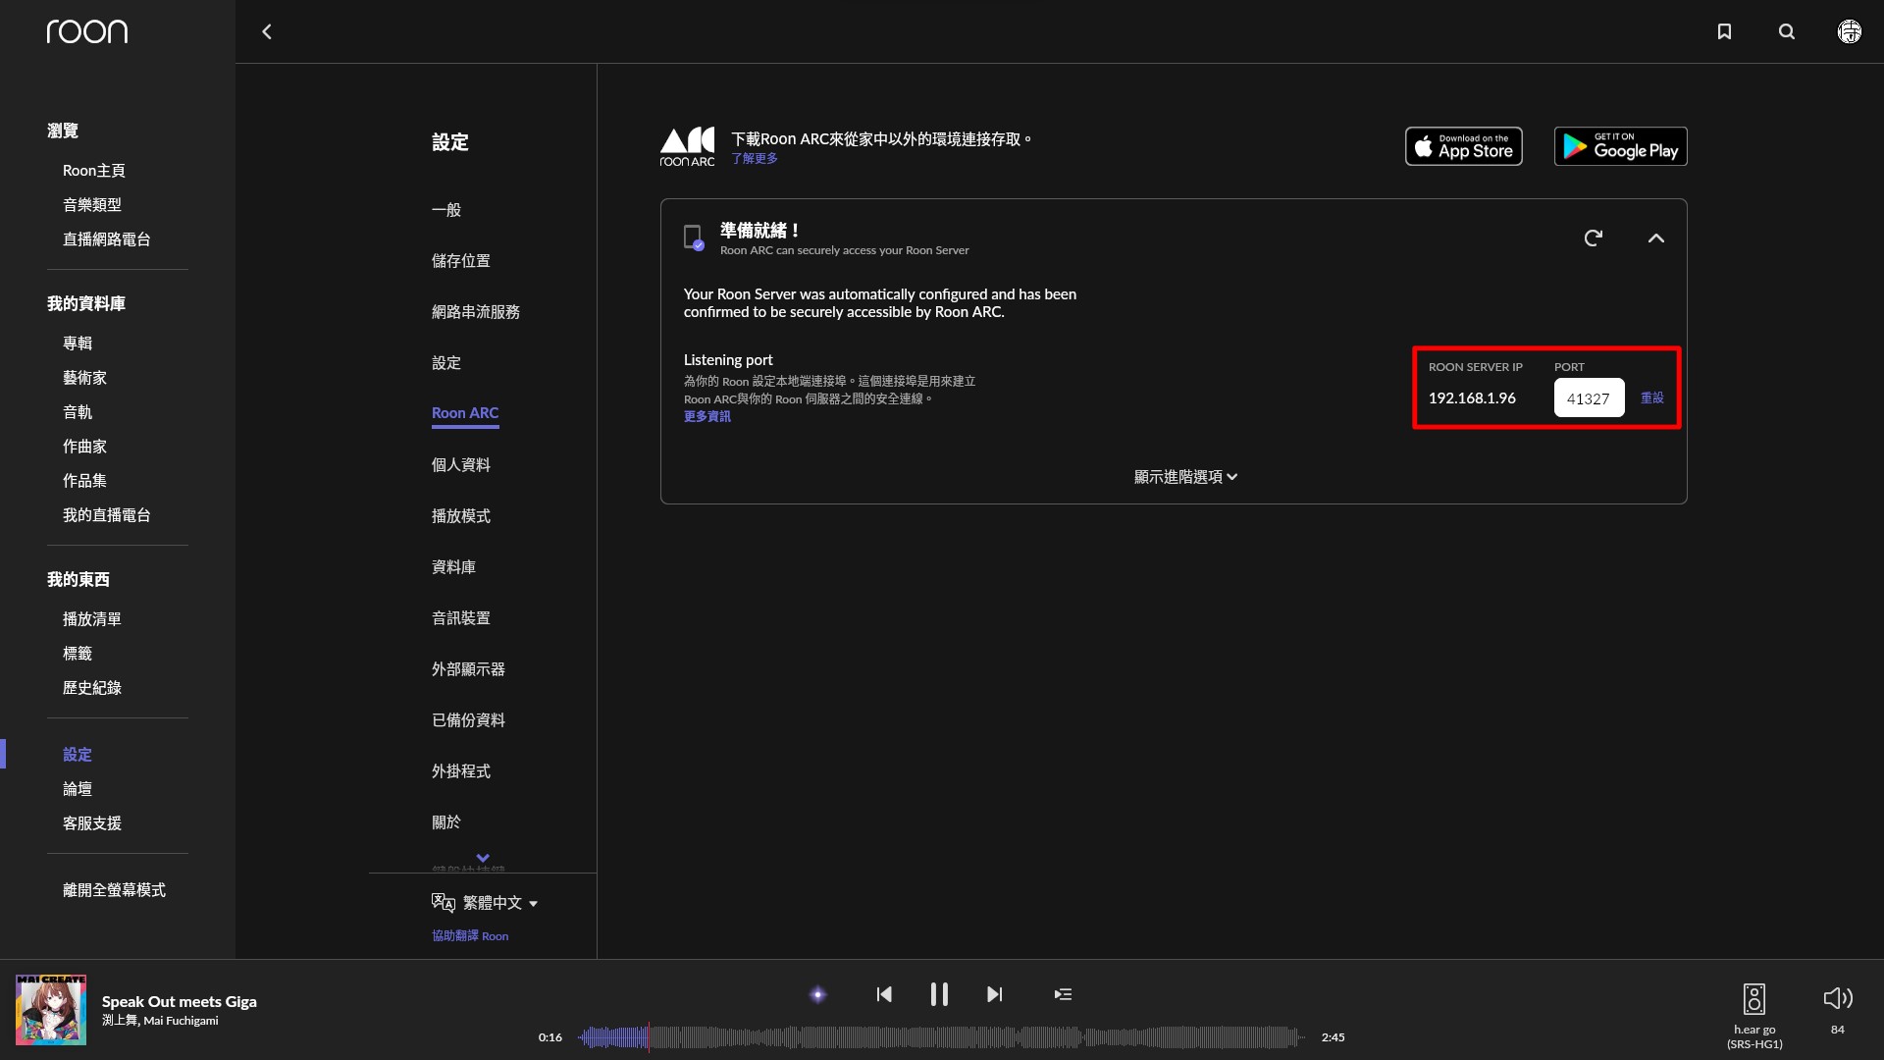The height and width of the screenshot is (1060, 1884).
Task: Open the play queue icon
Action: [x=1063, y=994]
